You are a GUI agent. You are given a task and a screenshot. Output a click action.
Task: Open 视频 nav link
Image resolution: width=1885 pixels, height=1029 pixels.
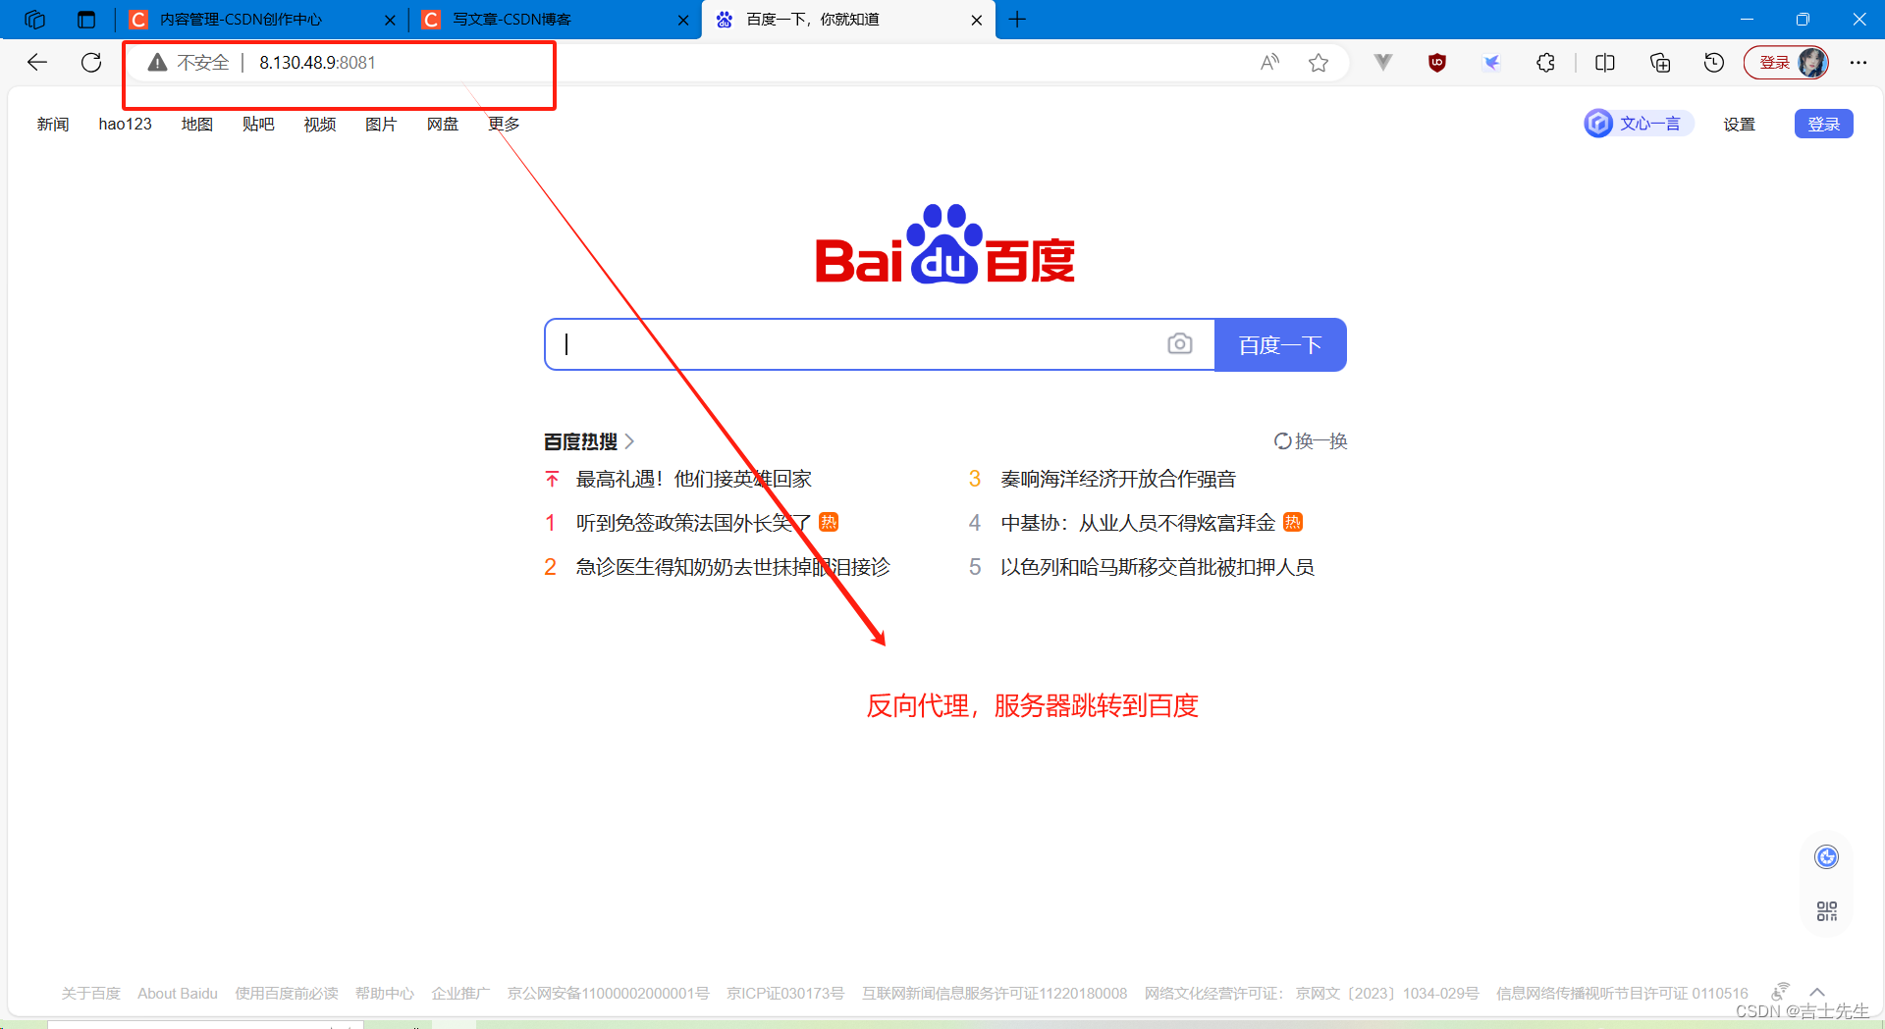point(320,124)
